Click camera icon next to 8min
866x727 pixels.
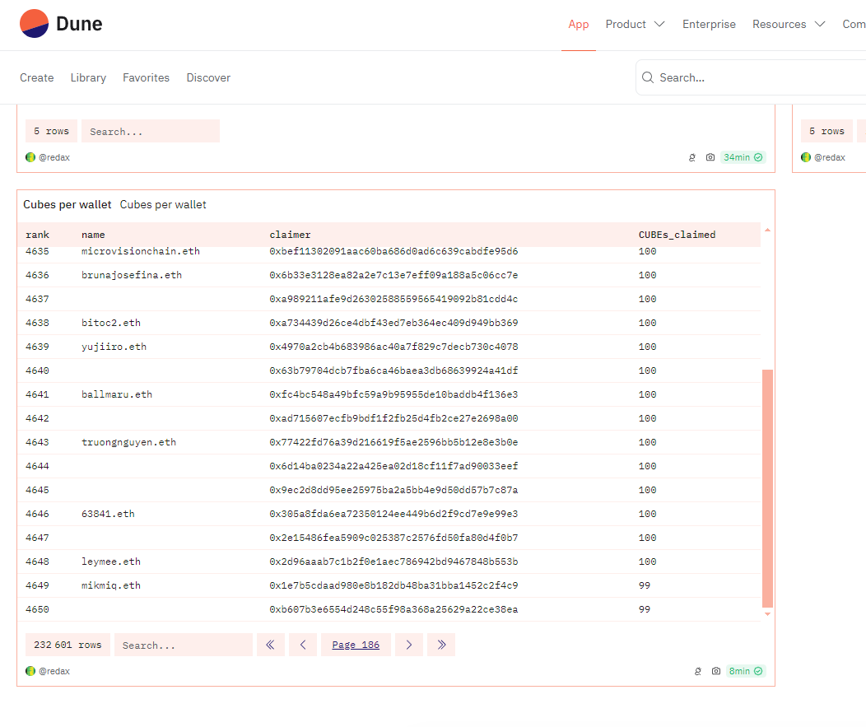(x=716, y=671)
